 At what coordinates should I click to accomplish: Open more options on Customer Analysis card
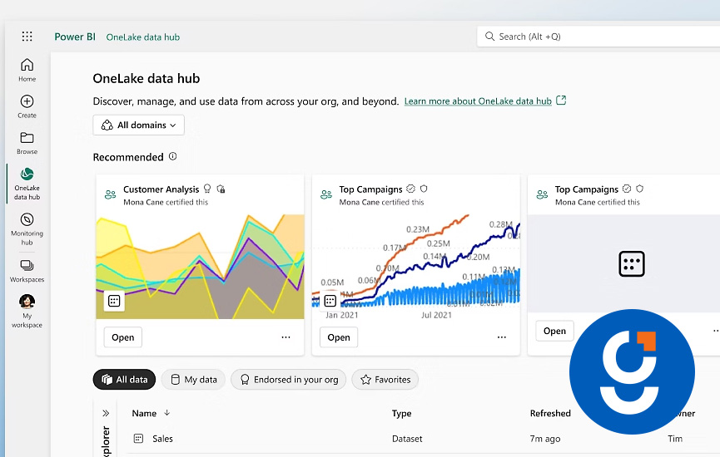tap(286, 337)
